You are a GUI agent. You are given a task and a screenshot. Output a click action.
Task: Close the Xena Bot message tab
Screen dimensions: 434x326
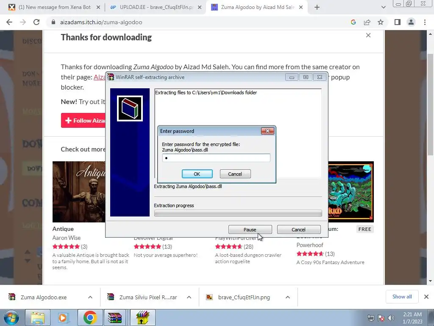pyautogui.click(x=98, y=8)
